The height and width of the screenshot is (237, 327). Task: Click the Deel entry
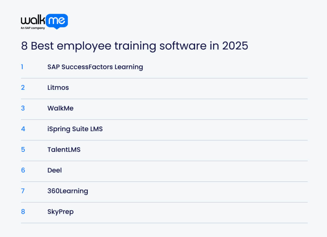(54, 170)
